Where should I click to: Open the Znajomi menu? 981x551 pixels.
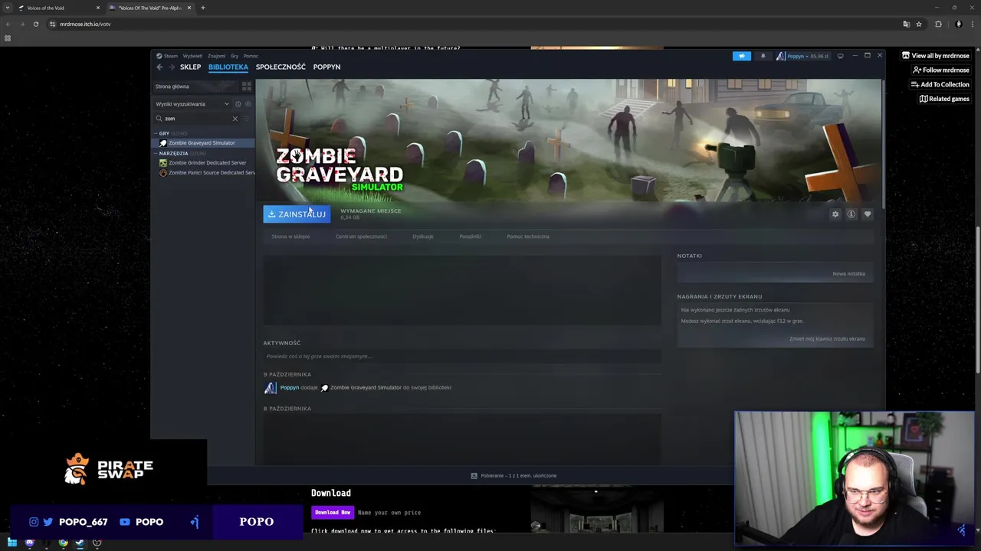[x=216, y=56]
